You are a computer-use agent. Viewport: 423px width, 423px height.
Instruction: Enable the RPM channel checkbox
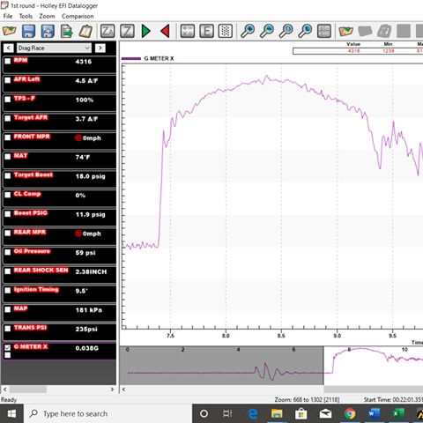(x=8, y=61)
